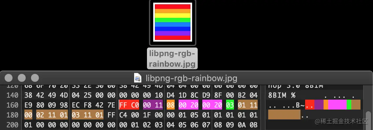Select hex group E9 80 09 98
Image resolution: width=373 pixels, height=130 pixels.
[46, 105]
